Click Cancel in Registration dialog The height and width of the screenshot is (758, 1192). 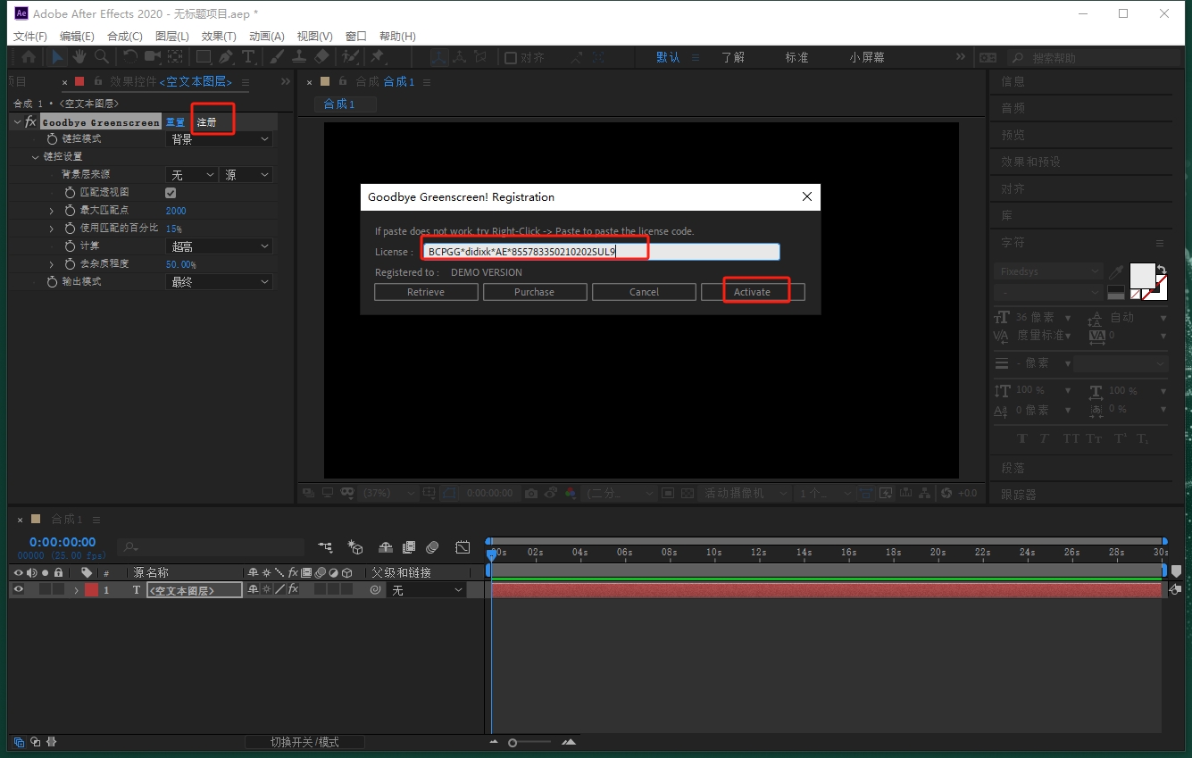(644, 292)
